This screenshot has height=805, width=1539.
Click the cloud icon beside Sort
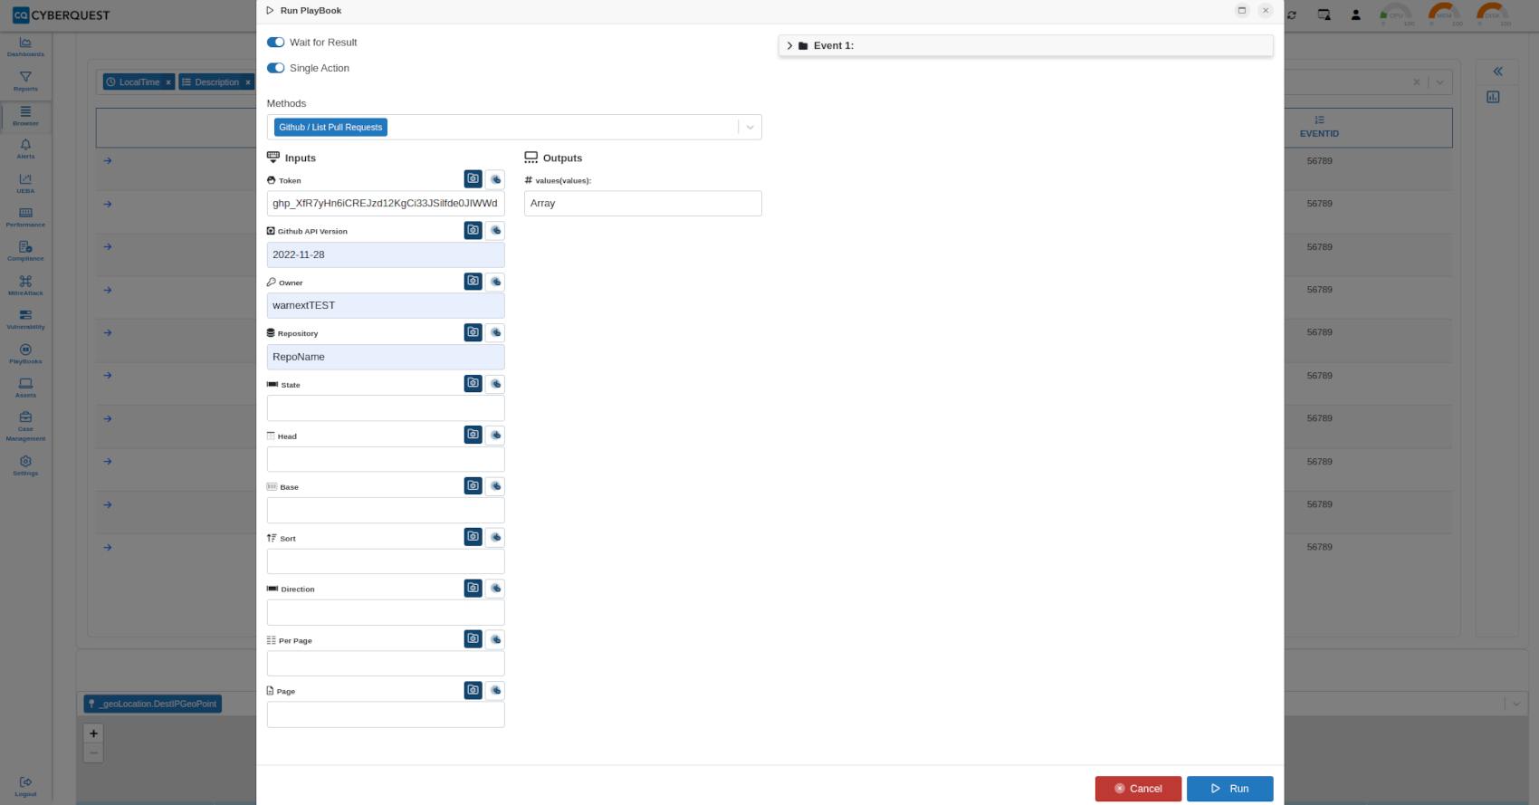(x=495, y=537)
